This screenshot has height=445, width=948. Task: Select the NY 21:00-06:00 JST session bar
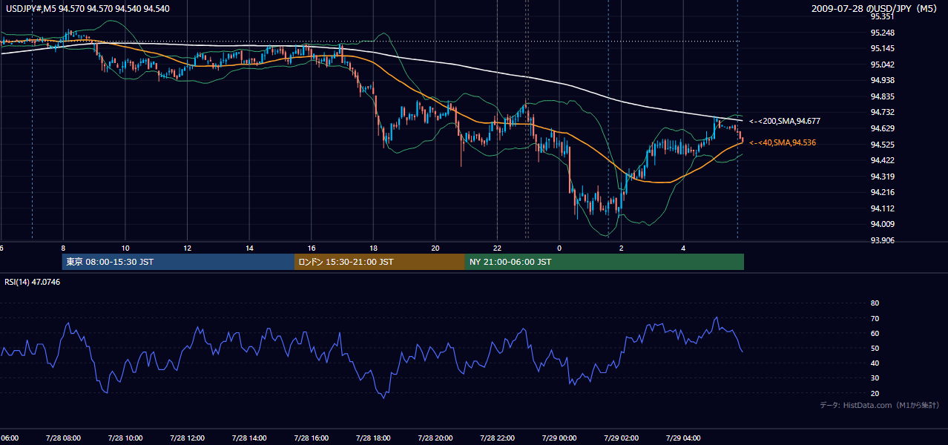[605, 262]
